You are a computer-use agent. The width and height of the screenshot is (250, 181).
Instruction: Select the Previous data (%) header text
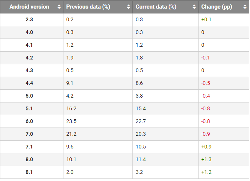pos(88,7)
